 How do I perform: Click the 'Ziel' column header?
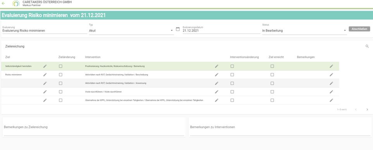pyautogui.click(x=8, y=57)
